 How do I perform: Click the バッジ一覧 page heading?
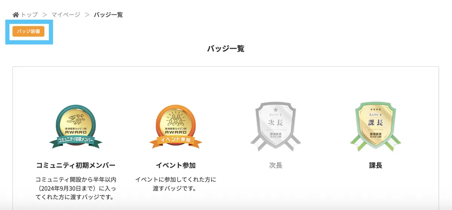[x=226, y=49]
